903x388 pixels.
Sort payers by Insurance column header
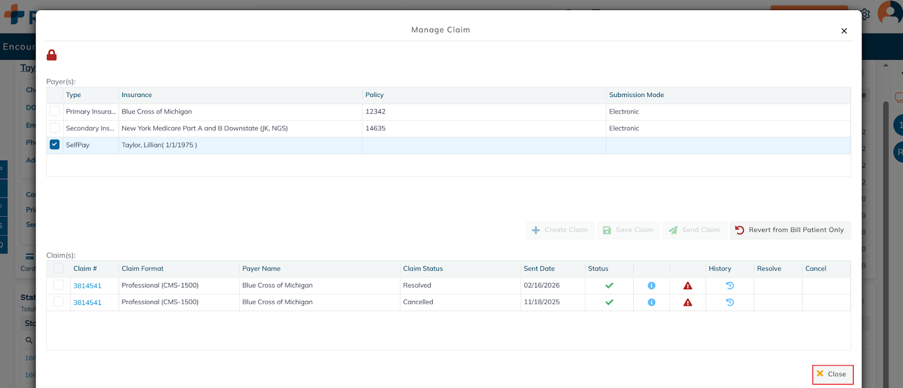[x=137, y=95]
